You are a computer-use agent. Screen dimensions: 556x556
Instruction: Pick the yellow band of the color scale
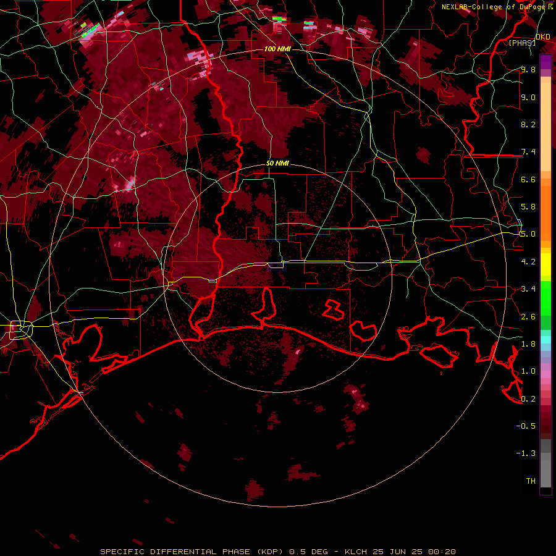point(545,264)
